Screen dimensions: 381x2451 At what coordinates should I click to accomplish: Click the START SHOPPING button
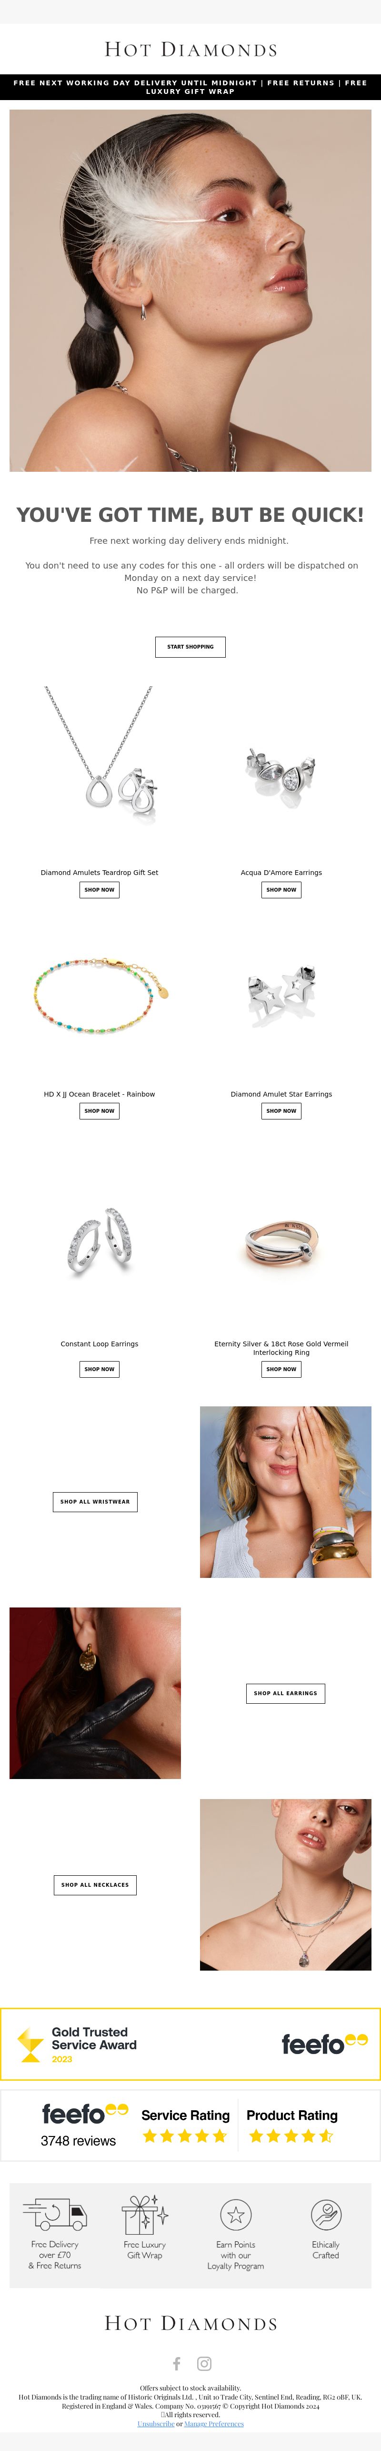pos(190,647)
